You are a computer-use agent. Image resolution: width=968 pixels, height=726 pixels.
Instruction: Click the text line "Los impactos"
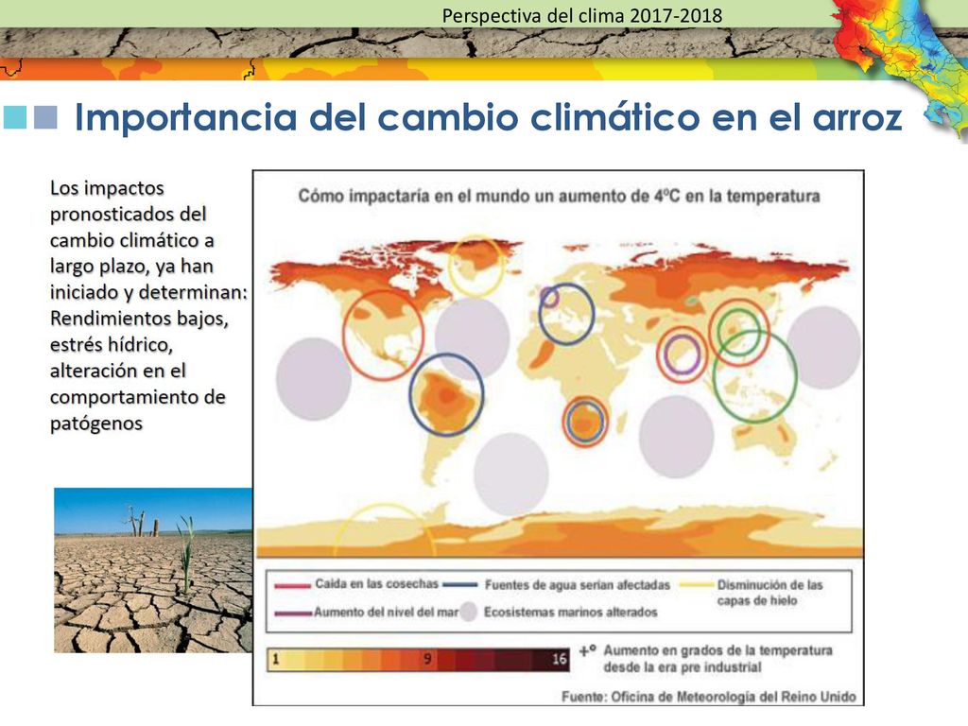pos(107,188)
